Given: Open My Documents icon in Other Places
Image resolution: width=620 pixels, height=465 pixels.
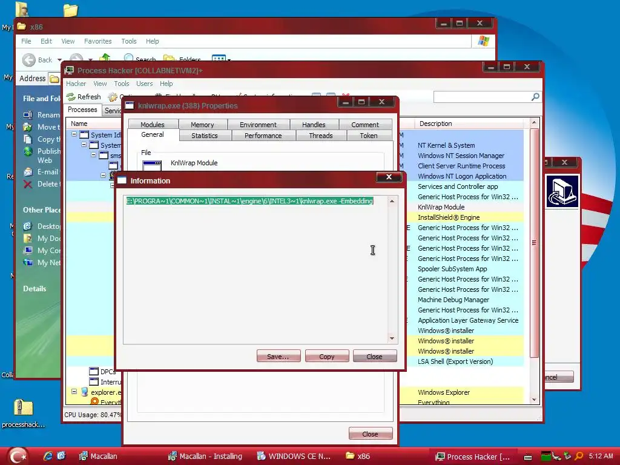Looking at the screenshot, I should pos(28,239).
